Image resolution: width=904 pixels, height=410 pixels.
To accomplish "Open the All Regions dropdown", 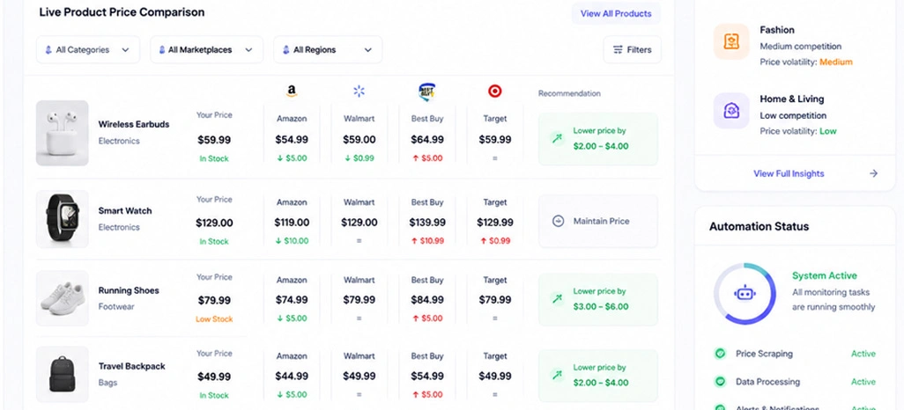I will pos(328,49).
